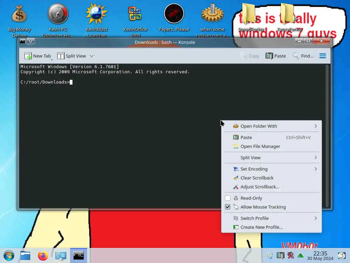Viewport: 350px width, 263px height.
Task: Click the Konsole title 'Downloads : bash — Konsole'
Action: click(165, 42)
